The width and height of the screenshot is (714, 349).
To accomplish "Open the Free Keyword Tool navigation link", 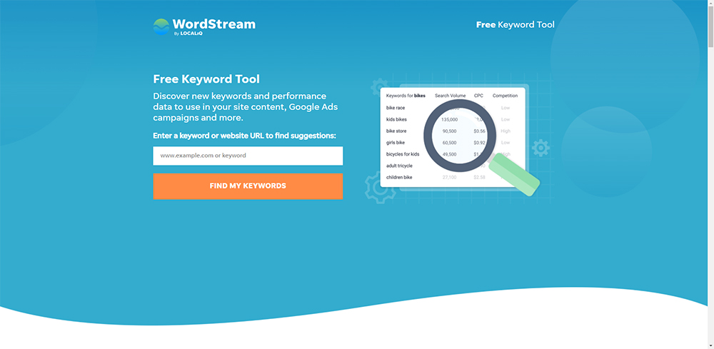I will click(515, 25).
